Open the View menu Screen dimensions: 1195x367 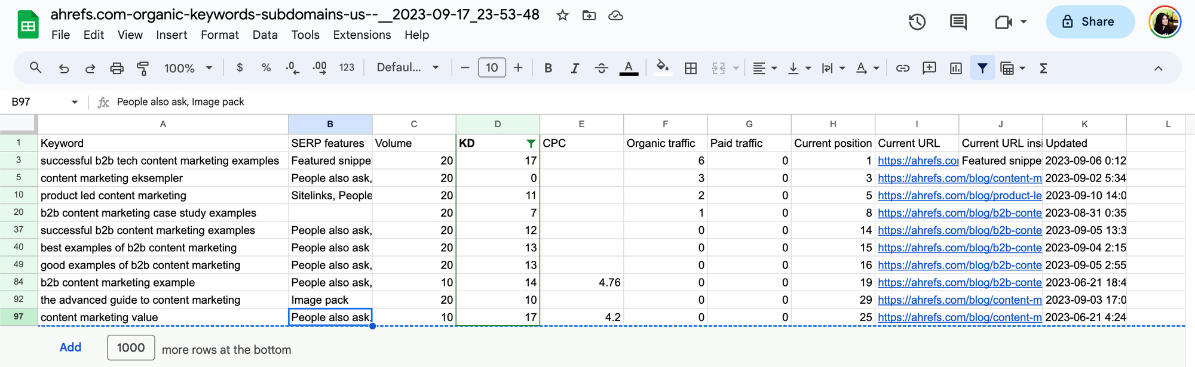[130, 35]
